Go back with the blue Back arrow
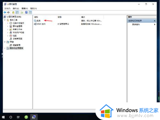This screenshot has width=160, height=120. click(5, 13)
